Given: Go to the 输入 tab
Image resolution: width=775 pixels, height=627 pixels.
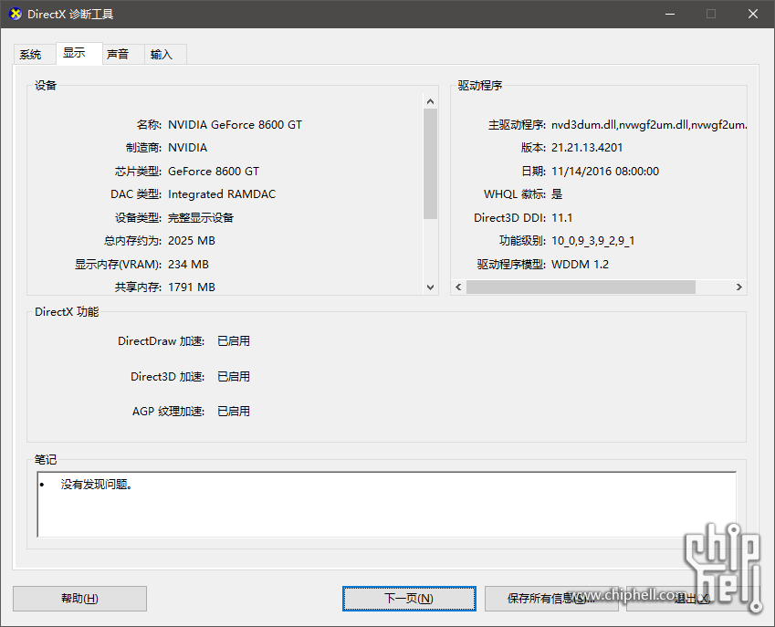Looking at the screenshot, I should pos(165,55).
